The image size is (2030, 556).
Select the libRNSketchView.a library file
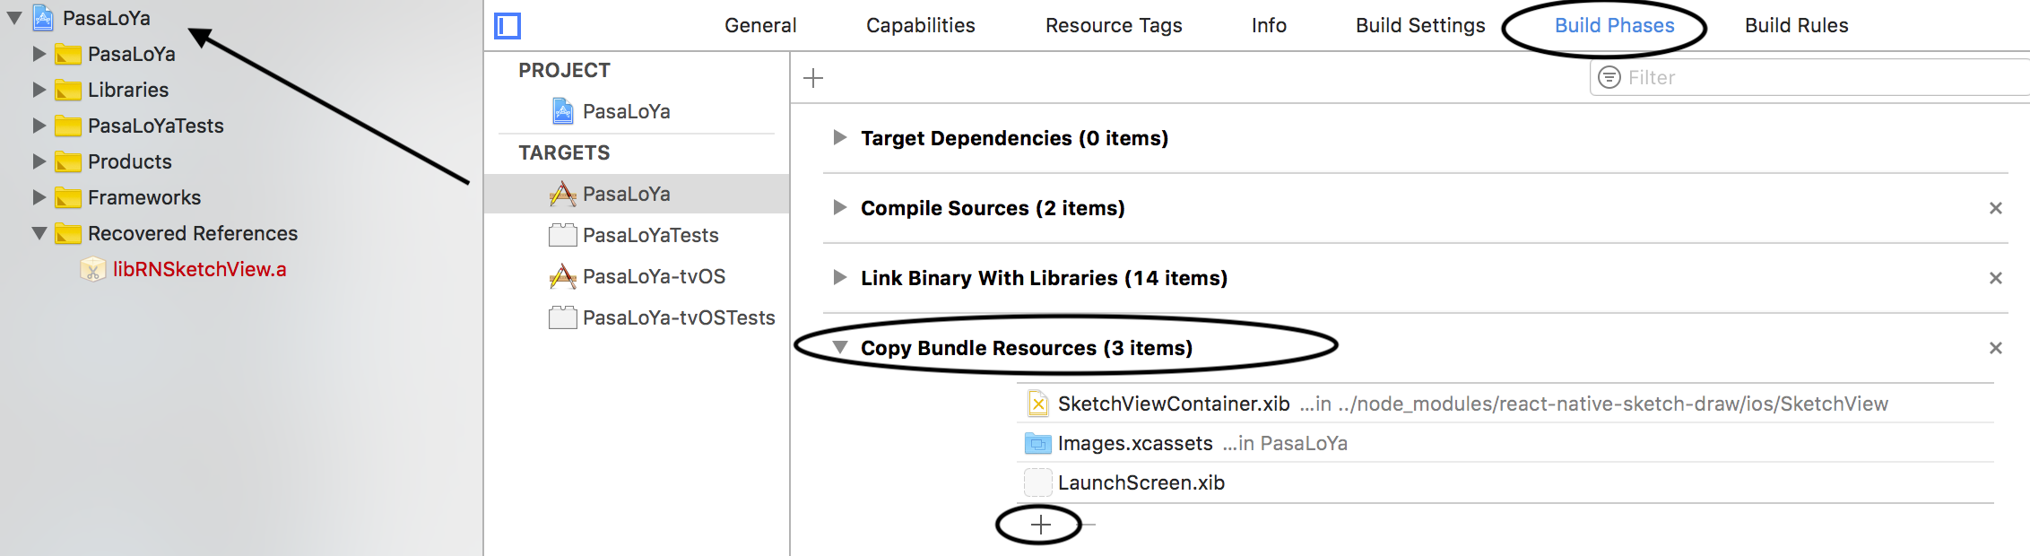coord(199,269)
